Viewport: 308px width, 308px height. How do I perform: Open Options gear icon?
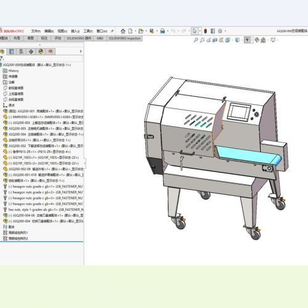pos(220,31)
